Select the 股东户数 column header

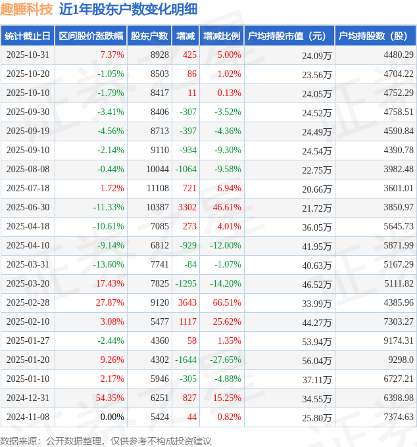click(150, 36)
